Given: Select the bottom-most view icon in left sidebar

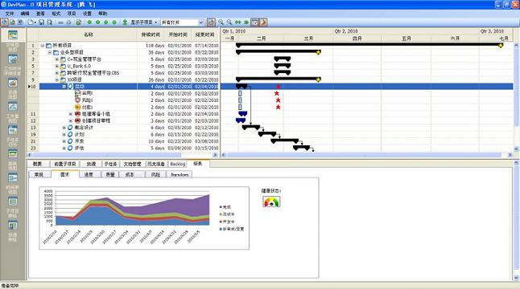Looking at the screenshot, I should tap(13, 226).
